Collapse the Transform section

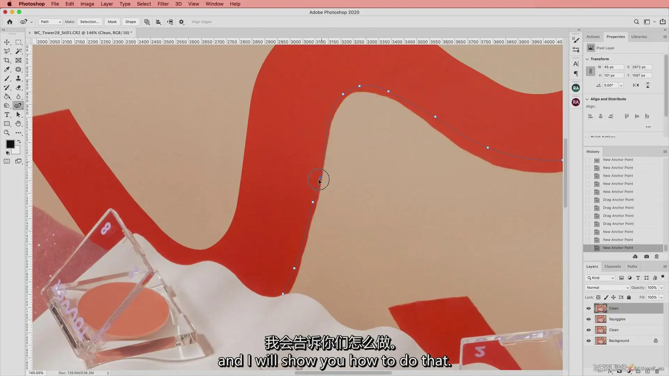(587, 59)
